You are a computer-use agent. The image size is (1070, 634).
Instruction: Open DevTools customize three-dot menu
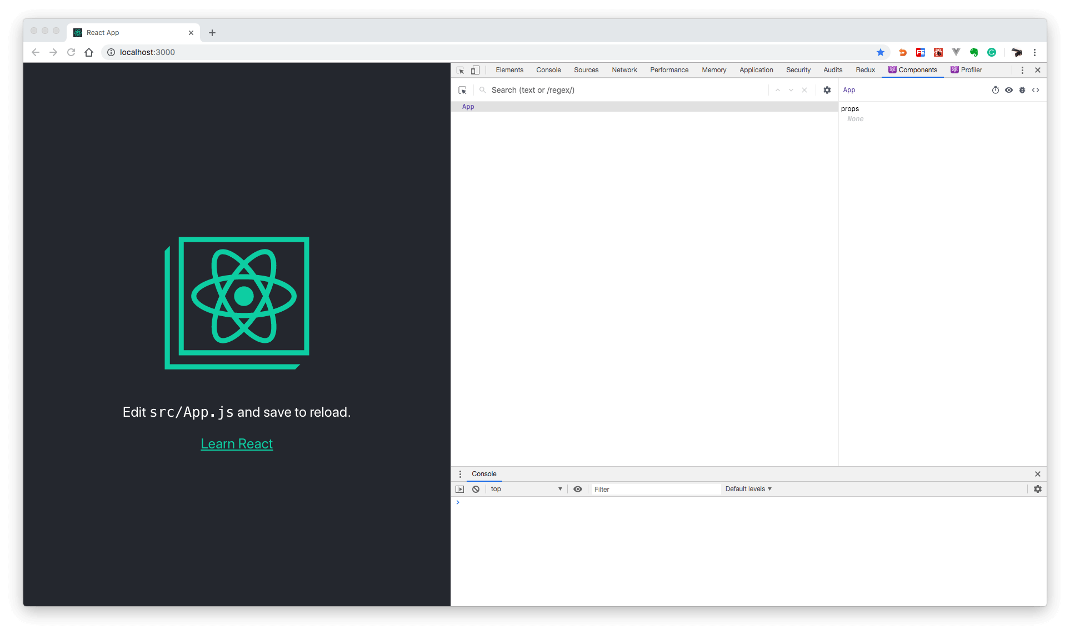pos(1022,70)
